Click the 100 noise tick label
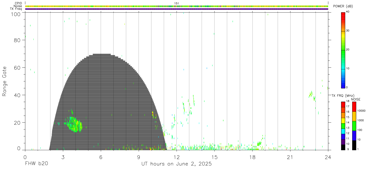This screenshot has height=170, width=369. 360,130
